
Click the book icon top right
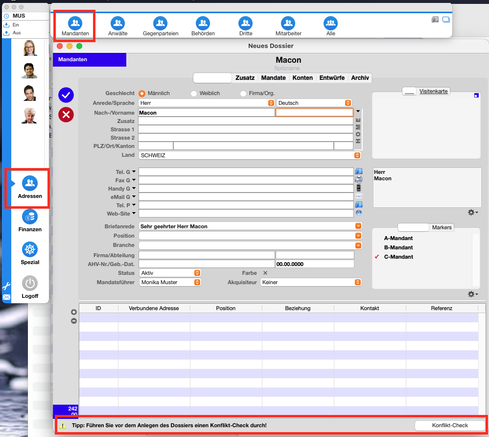click(x=435, y=20)
